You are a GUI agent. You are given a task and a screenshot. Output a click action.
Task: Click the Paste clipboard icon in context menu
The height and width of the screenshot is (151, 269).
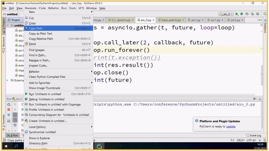pyautogui.click(x=26, y=44)
